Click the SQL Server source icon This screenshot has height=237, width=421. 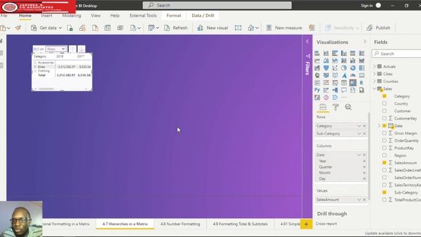pos(95,28)
